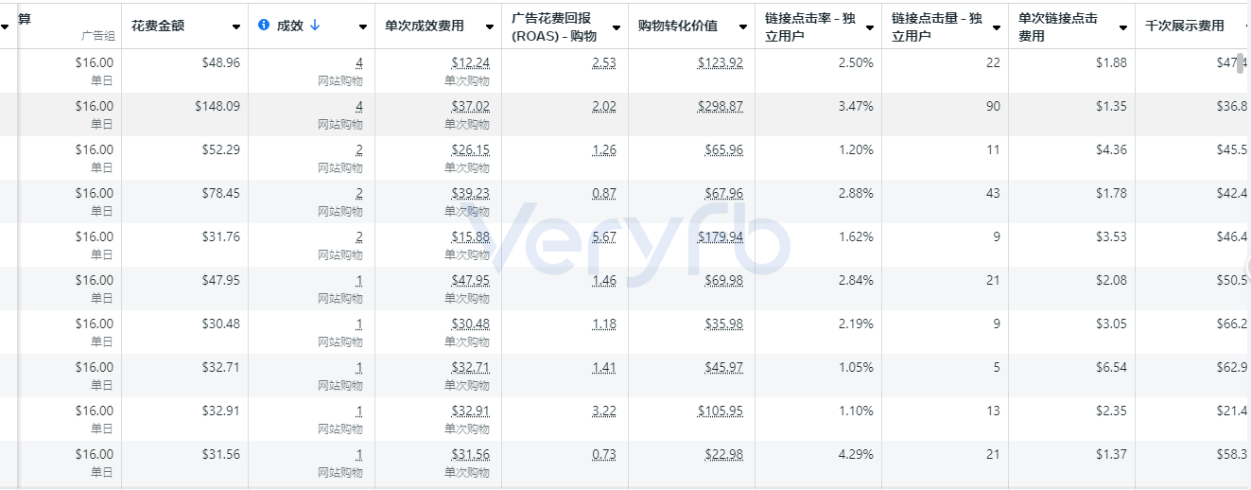The height and width of the screenshot is (490, 1251).
Task: Open the 购物转化价值 column dropdown arrow
Action: click(742, 27)
